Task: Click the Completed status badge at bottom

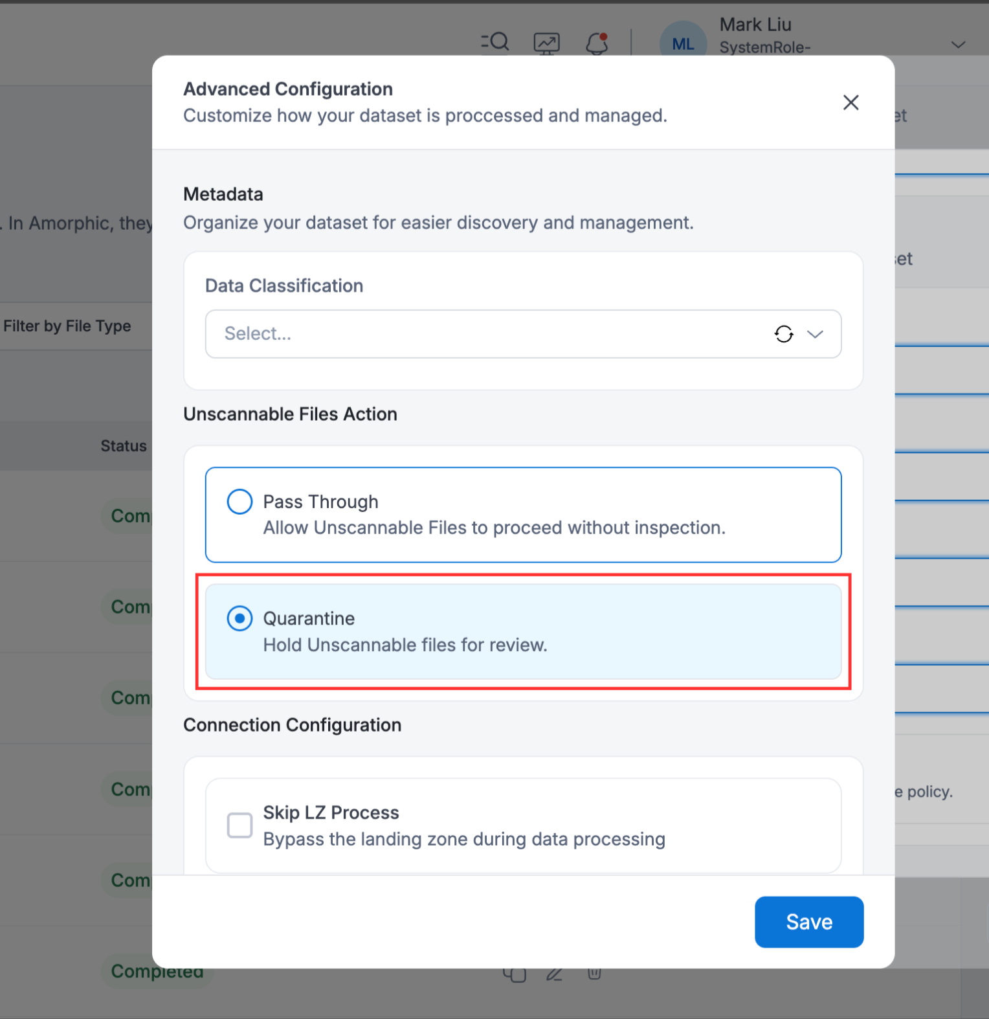Action: click(157, 972)
